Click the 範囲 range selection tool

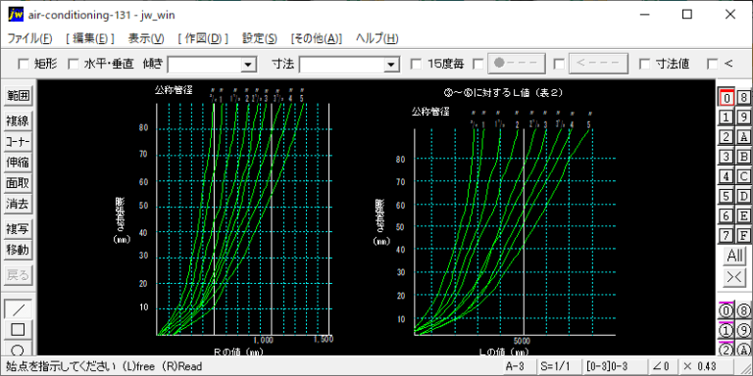[x=18, y=96]
